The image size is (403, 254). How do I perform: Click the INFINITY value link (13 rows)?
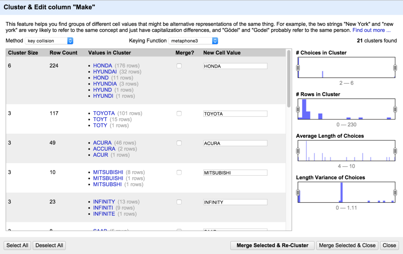click(x=104, y=202)
